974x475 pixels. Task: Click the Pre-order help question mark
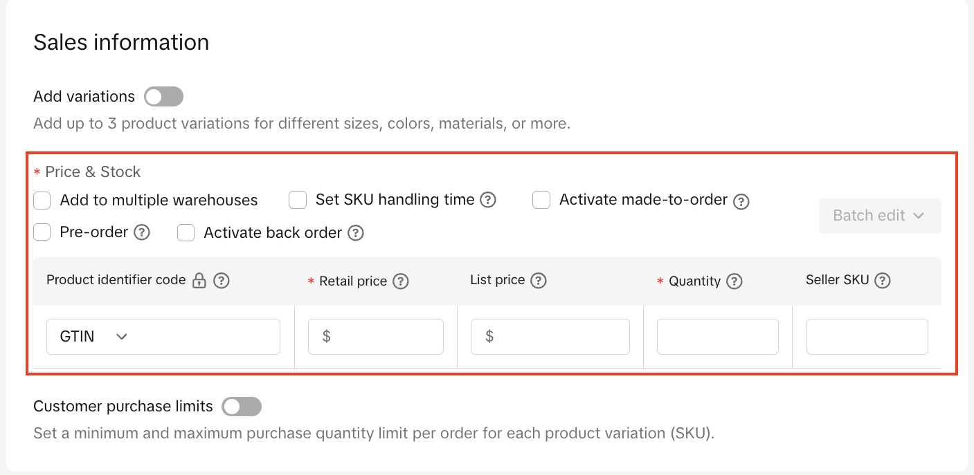(142, 232)
